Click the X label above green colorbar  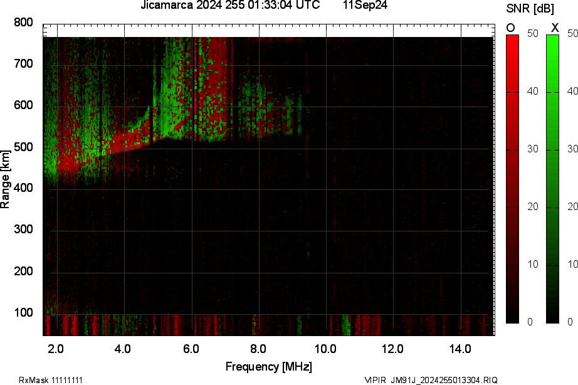click(x=554, y=28)
